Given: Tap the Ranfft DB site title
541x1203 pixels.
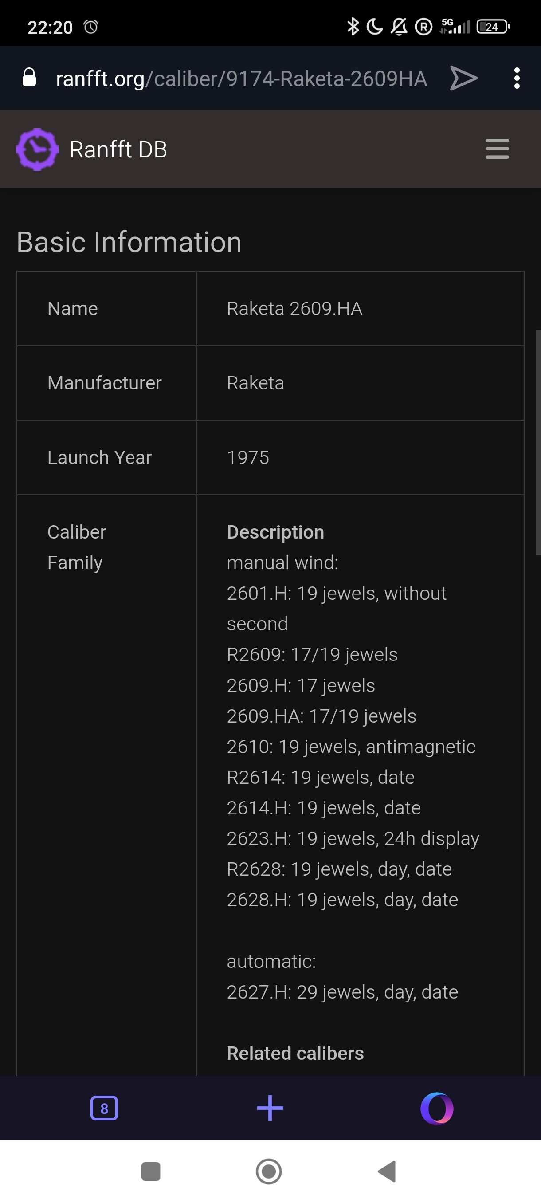Looking at the screenshot, I should point(118,149).
